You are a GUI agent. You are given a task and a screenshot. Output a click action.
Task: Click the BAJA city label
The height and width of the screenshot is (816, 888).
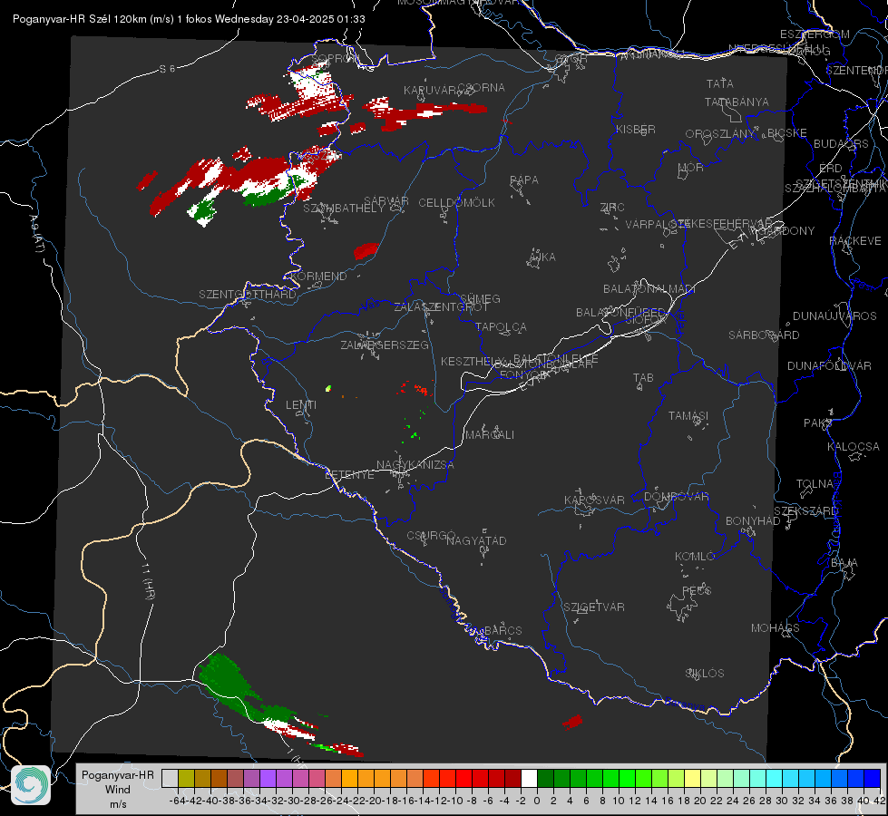click(x=844, y=563)
